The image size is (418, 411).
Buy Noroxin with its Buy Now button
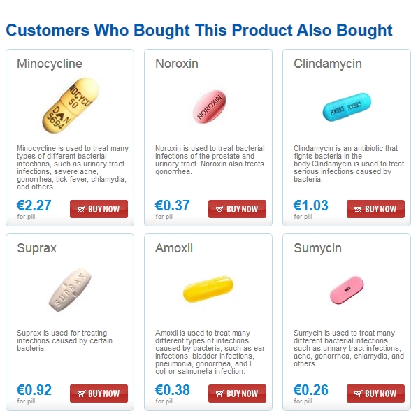[237, 209]
